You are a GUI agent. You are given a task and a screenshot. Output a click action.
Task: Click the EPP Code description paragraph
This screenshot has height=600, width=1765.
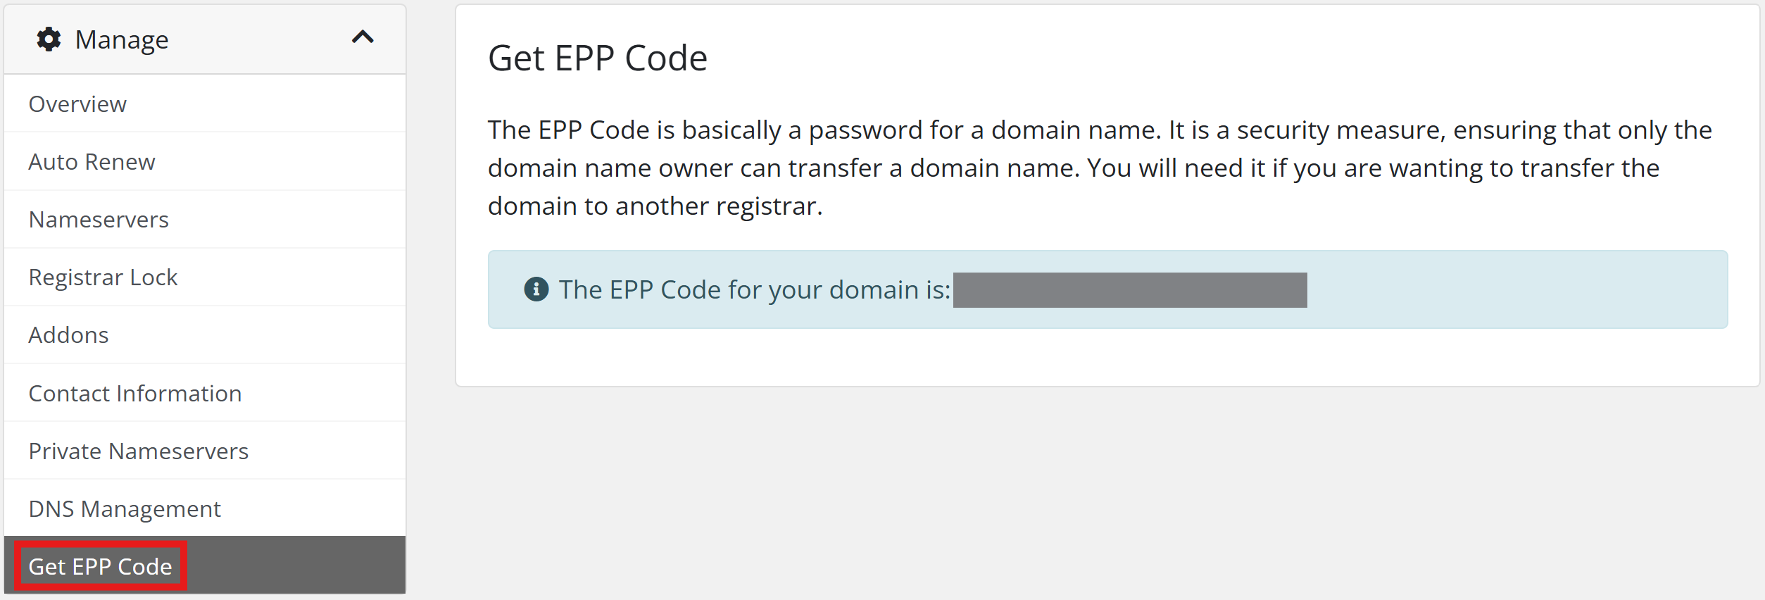pyautogui.click(x=1098, y=168)
